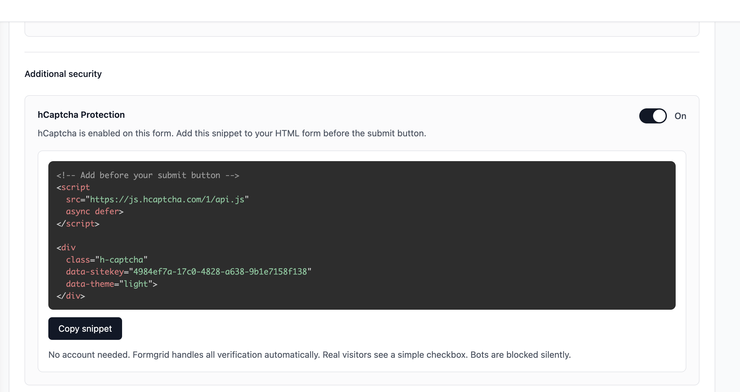
Task: Click the closing </div> tag line
Action: (x=71, y=296)
